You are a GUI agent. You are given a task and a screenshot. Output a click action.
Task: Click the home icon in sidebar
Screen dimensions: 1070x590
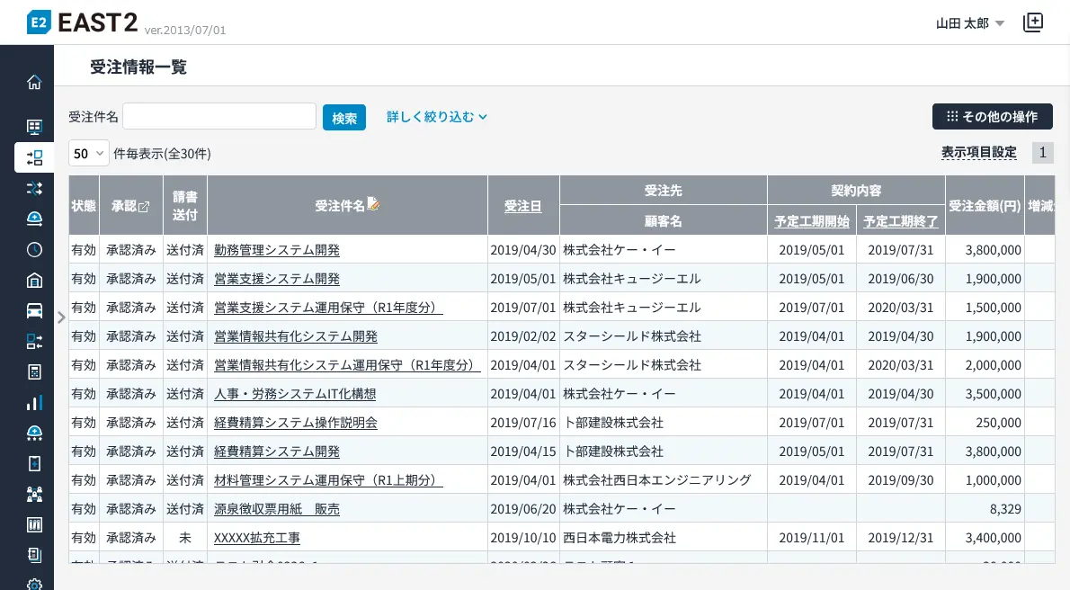[x=34, y=82]
